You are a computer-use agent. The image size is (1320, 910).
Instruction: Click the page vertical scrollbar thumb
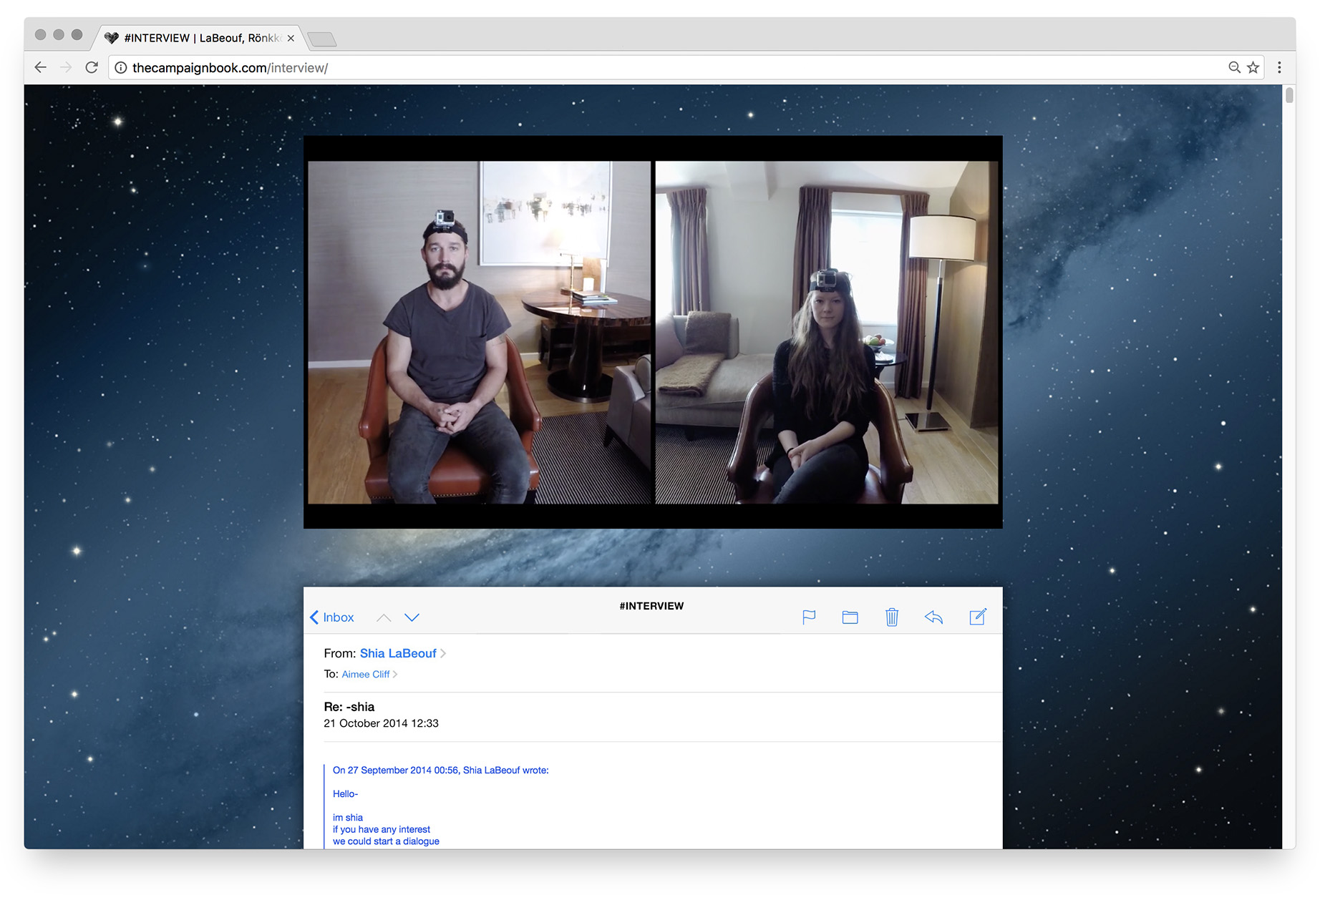click(1289, 96)
